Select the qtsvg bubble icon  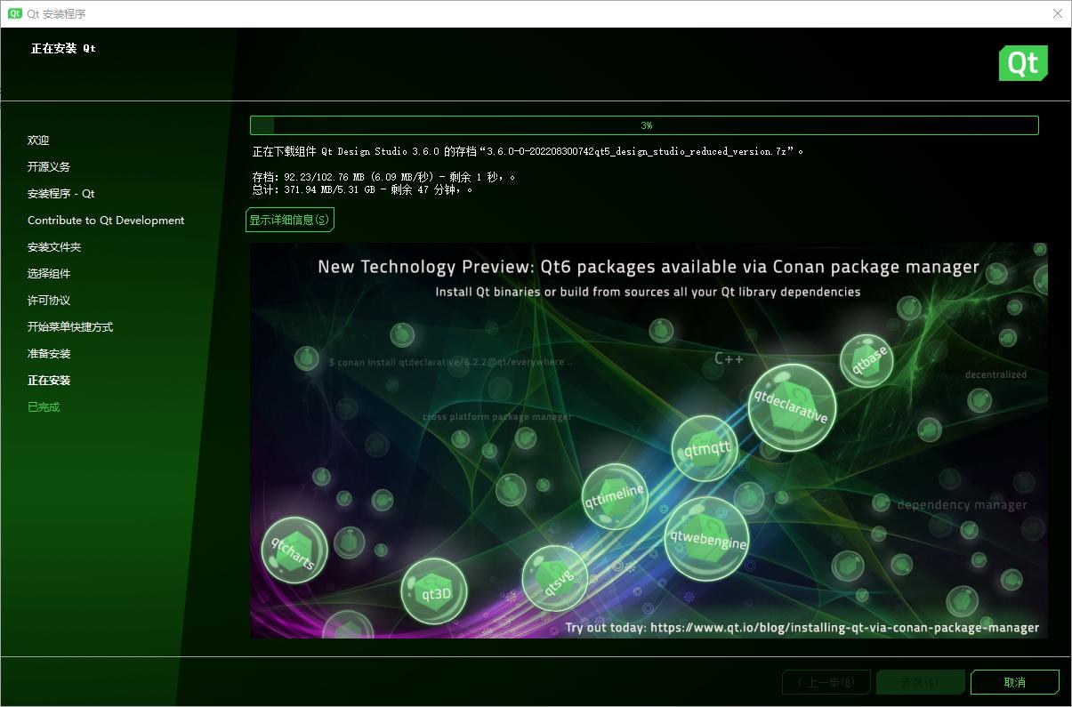coord(553,578)
